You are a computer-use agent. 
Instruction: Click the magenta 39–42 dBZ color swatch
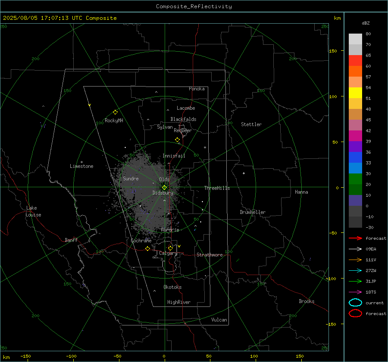355,136
